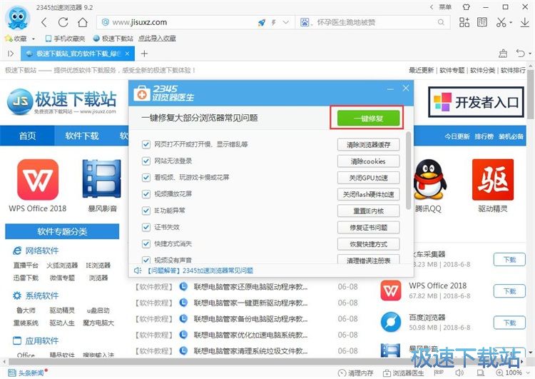Expand the screenshot tool dropdown arrow
The height and width of the screenshot is (379, 535).
(x=511, y=23)
